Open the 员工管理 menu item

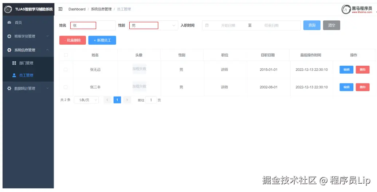pos(28,75)
